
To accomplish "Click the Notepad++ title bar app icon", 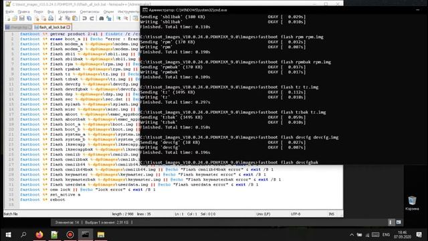I will 8,4.
